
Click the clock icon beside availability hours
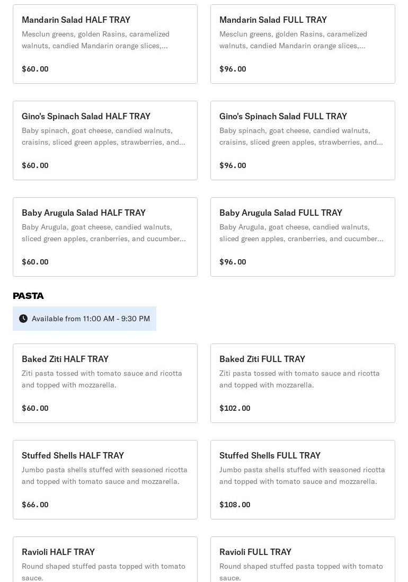pyautogui.click(x=23, y=319)
